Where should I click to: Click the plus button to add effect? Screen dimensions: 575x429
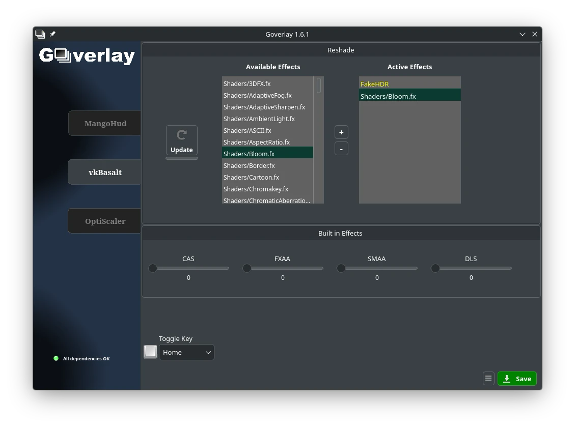coord(341,132)
